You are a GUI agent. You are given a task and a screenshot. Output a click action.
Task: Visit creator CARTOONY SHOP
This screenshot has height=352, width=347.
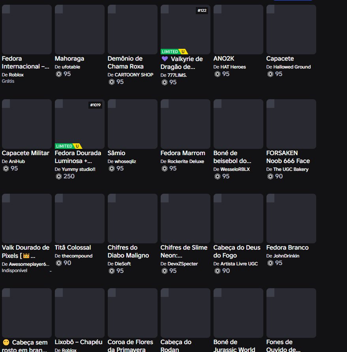(x=134, y=75)
